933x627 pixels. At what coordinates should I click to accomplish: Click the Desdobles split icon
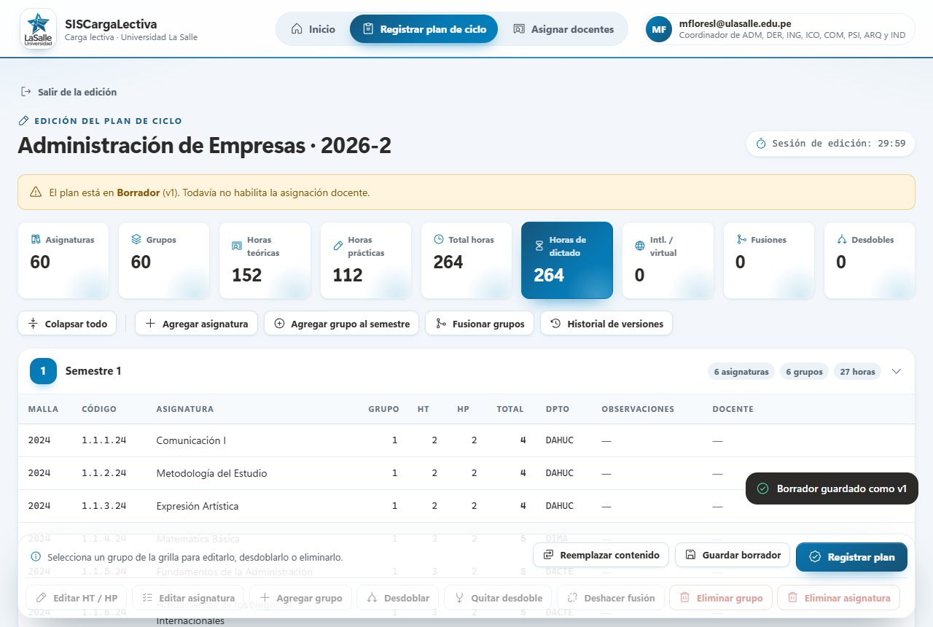tap(842, 239)
